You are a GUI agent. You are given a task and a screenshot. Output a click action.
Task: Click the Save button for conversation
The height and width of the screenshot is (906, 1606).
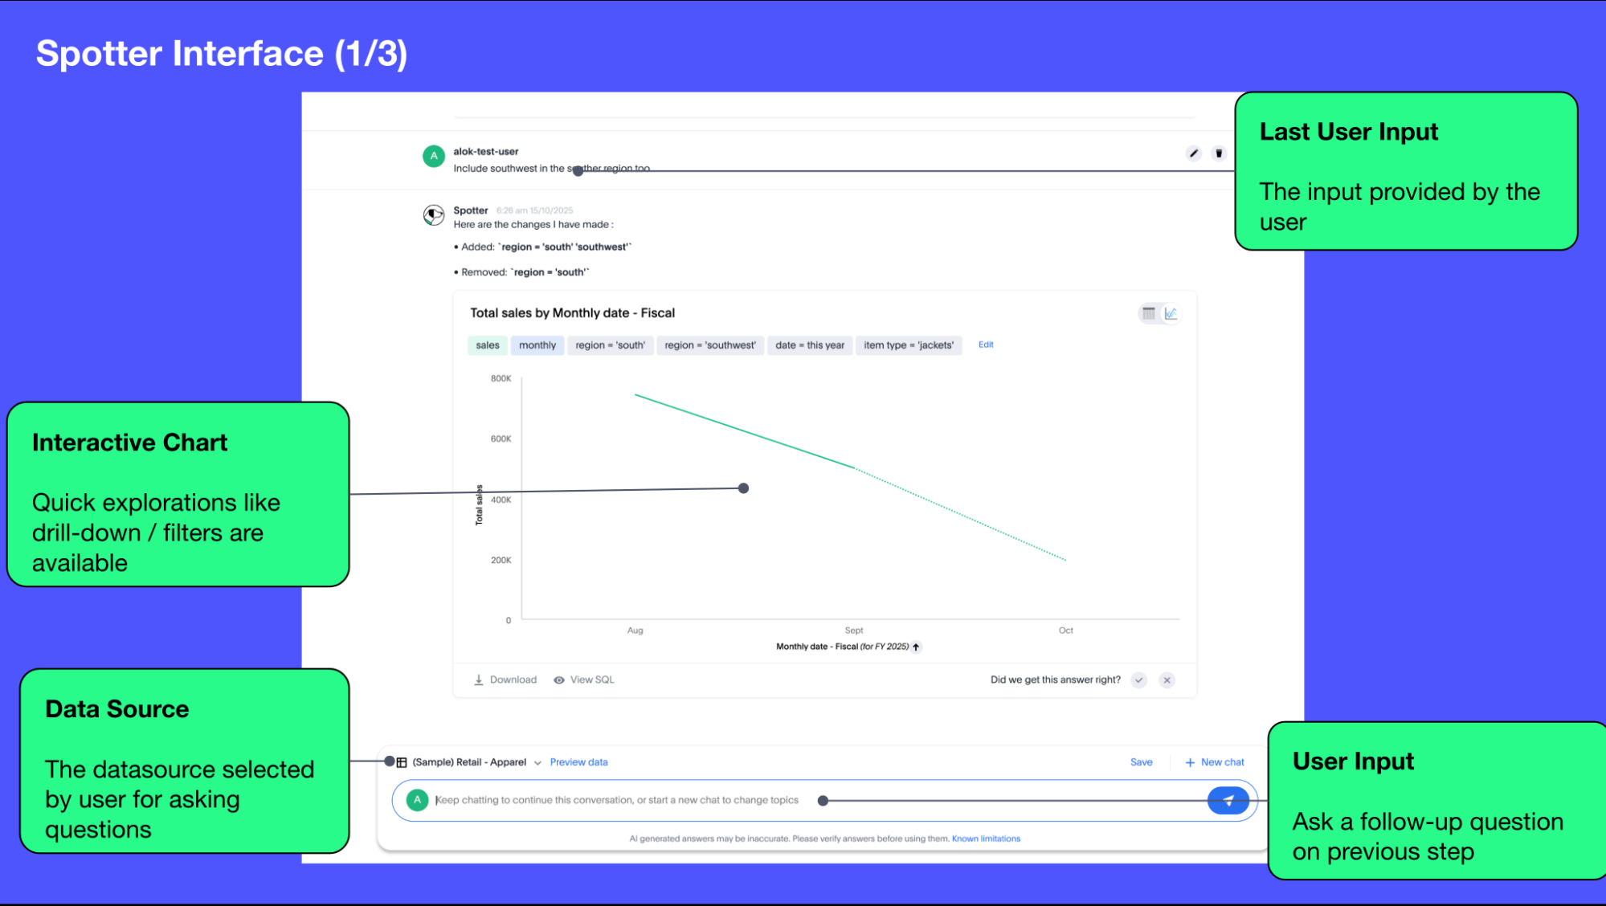[1142, 761]
